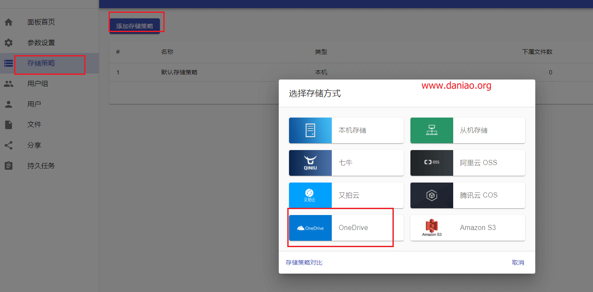Image resolution: width=593 pixels, height=292 pixels.
Task: Open the 存储策略对比 link
Action: pos(304,263)
